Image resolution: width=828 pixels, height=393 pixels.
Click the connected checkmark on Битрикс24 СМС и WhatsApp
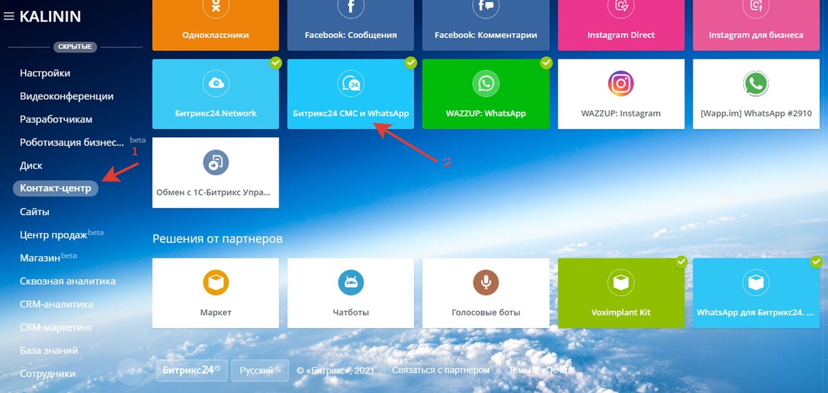click(x=411, y=63)
